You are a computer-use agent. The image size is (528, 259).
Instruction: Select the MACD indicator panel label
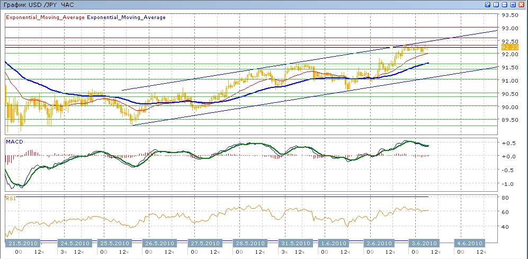pyautogui.click(x=14, y=141)
